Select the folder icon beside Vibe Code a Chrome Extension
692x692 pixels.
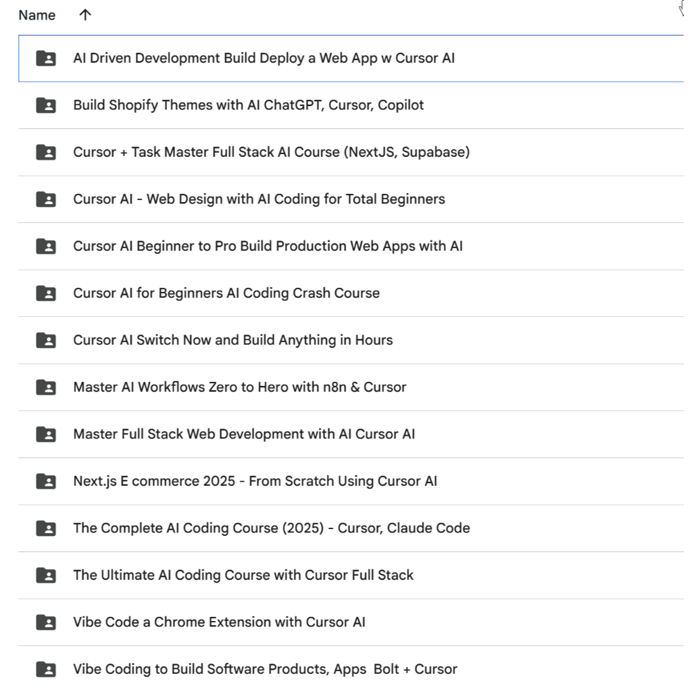click(45, 622)
